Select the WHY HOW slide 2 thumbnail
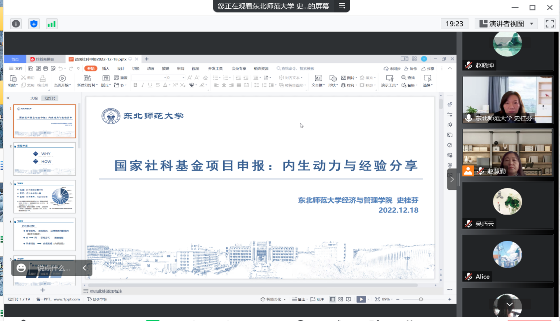Viewport: 560px width, 321px height. point(45,159)
